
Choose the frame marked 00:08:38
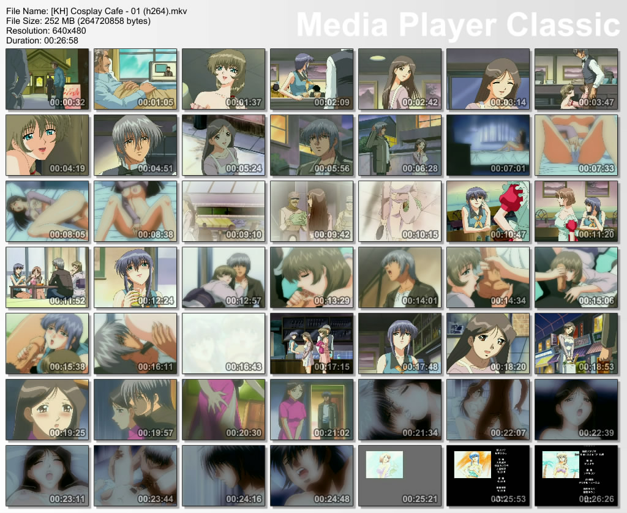coord(135,212)
